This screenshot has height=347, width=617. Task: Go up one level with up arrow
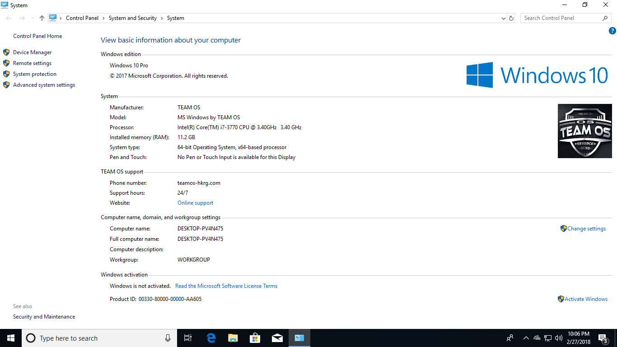pos(42,18)
